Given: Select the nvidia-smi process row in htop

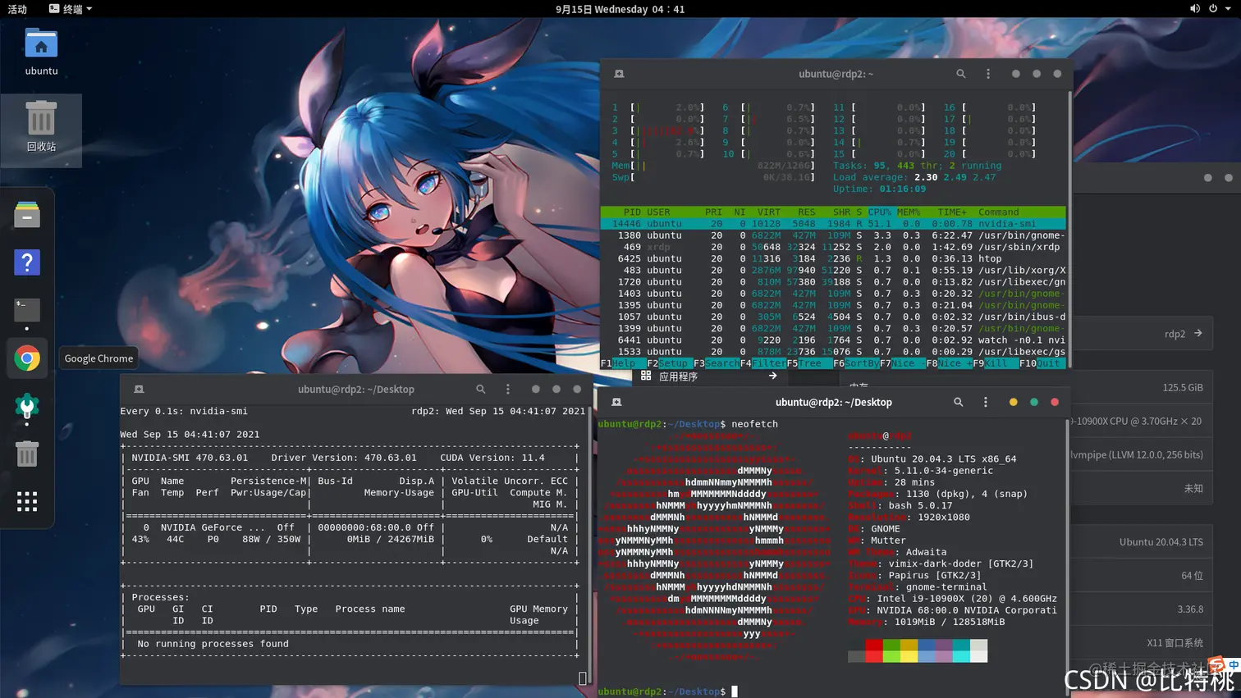Looking at the screenshot, I should [833, 223].
